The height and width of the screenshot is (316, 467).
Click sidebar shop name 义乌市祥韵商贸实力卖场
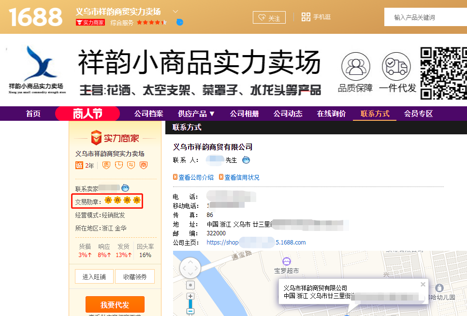[110, 154]
